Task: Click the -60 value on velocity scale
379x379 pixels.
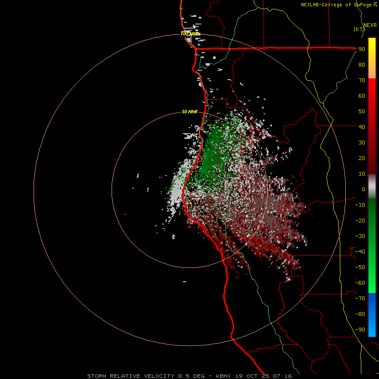Action: (x=360, y=283)
